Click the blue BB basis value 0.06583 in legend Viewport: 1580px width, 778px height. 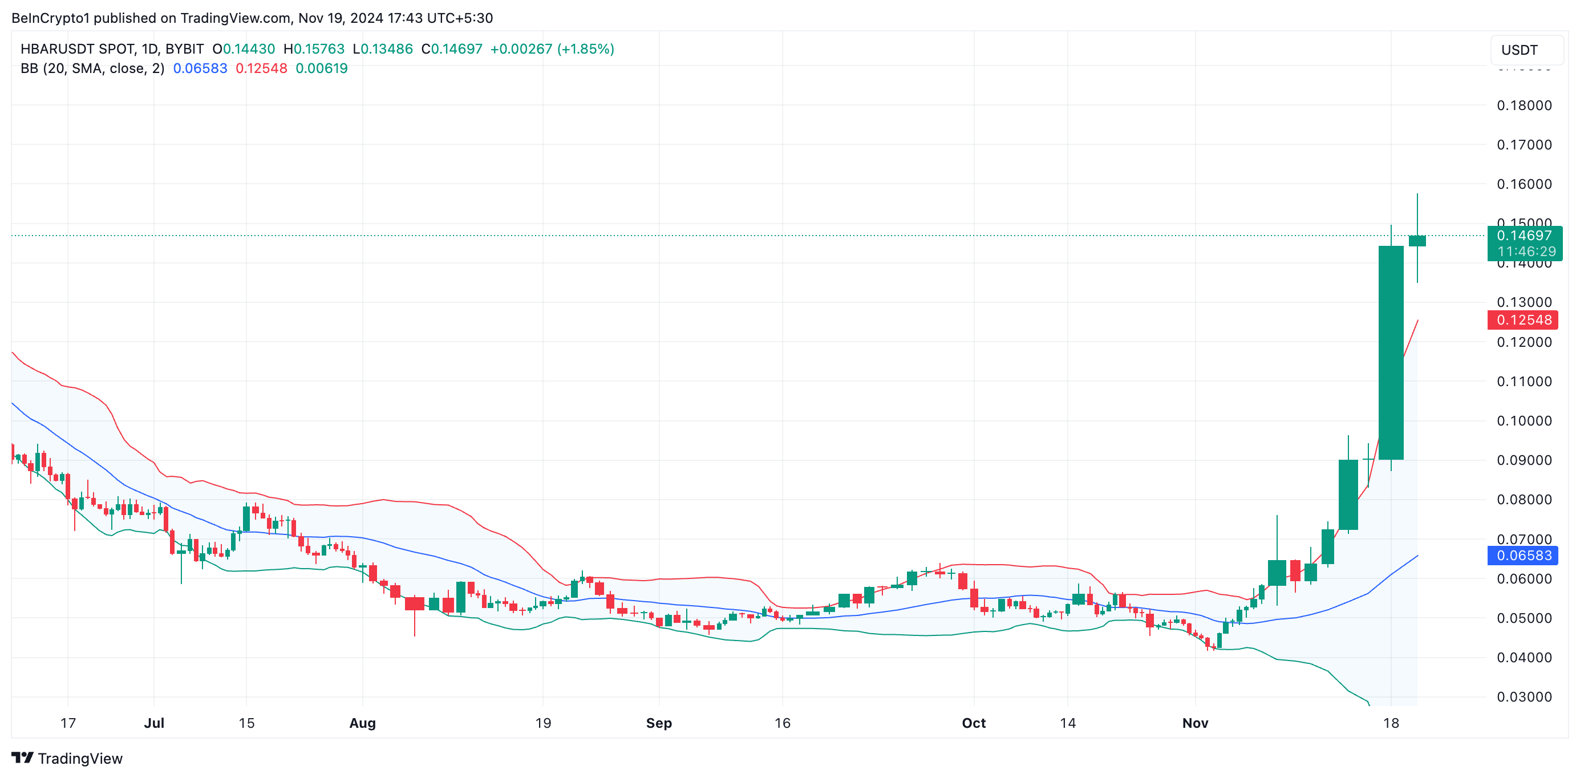click(x=200, y=68)
